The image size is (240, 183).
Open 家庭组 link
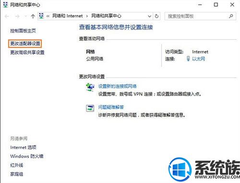(17, 174)
